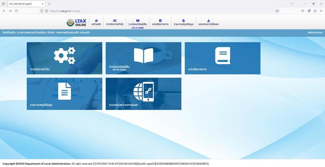The image size is (325, 167).
Task: Open the หนังสือราชการ book tile
Action: click(x=223, y=58)
